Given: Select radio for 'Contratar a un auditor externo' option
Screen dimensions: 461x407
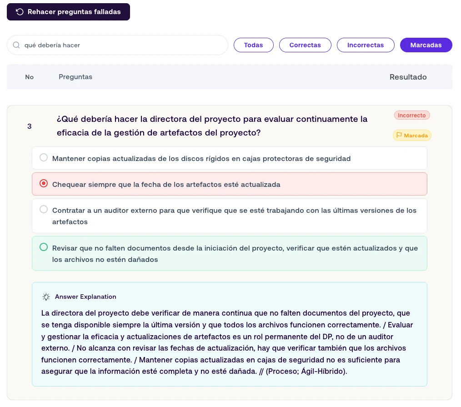Looking at the screenshot, I should pos(44,209).
